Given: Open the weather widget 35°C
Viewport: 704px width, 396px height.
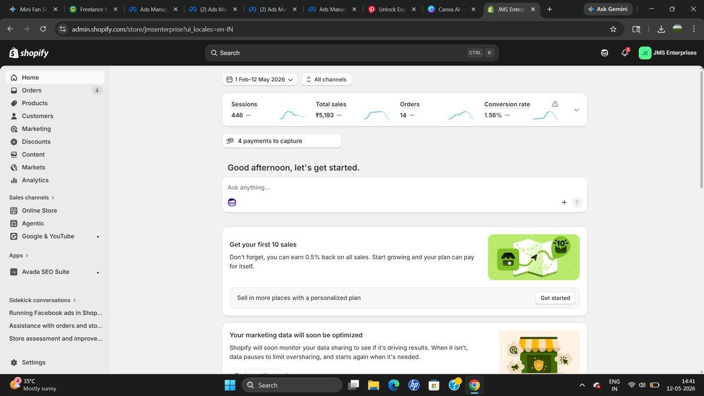Looking at the screenshot, I should 34,385.
